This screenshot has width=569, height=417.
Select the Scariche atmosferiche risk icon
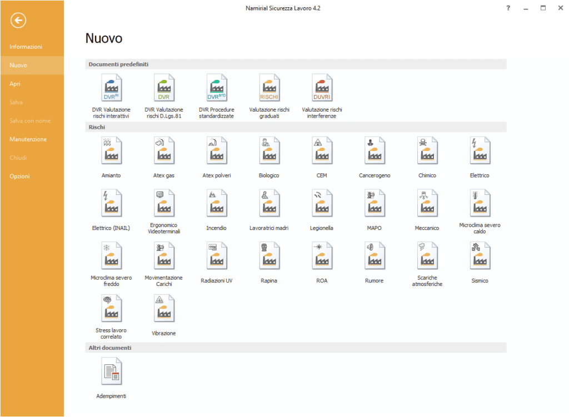(427, 255)
